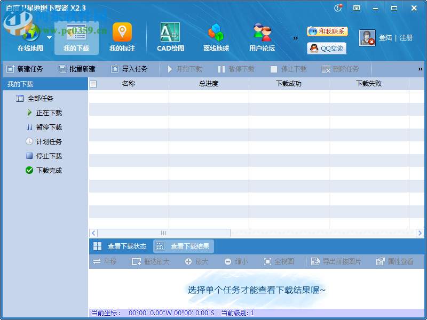427x320 pixels.
Task: Open the 用户论坛 users icon
Action: [262, 33]
